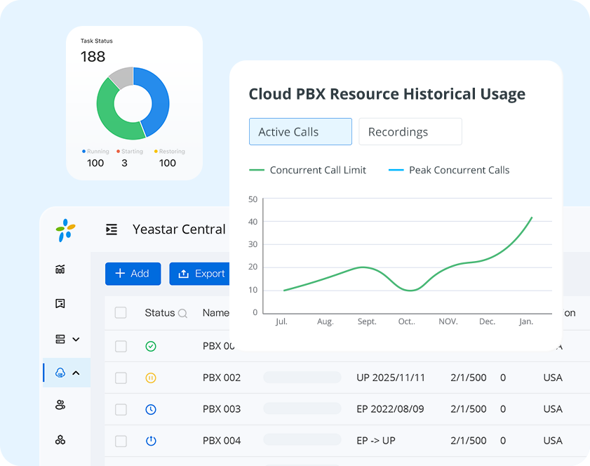
Task: Switch to the Active Calls tab
Action: coord(300,132)
